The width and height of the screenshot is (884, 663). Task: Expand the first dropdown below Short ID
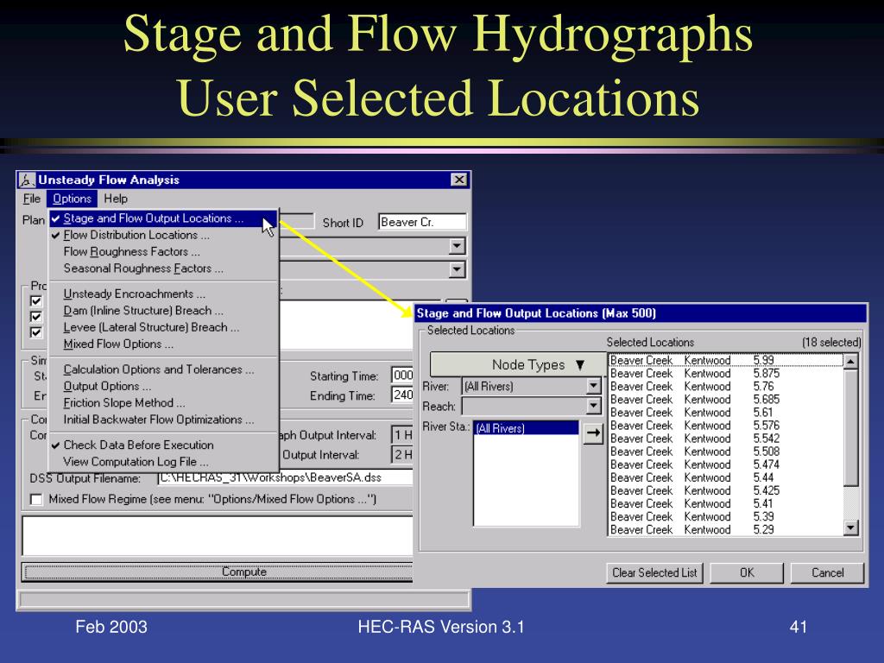pyautogui.click(x=458, y=246)
